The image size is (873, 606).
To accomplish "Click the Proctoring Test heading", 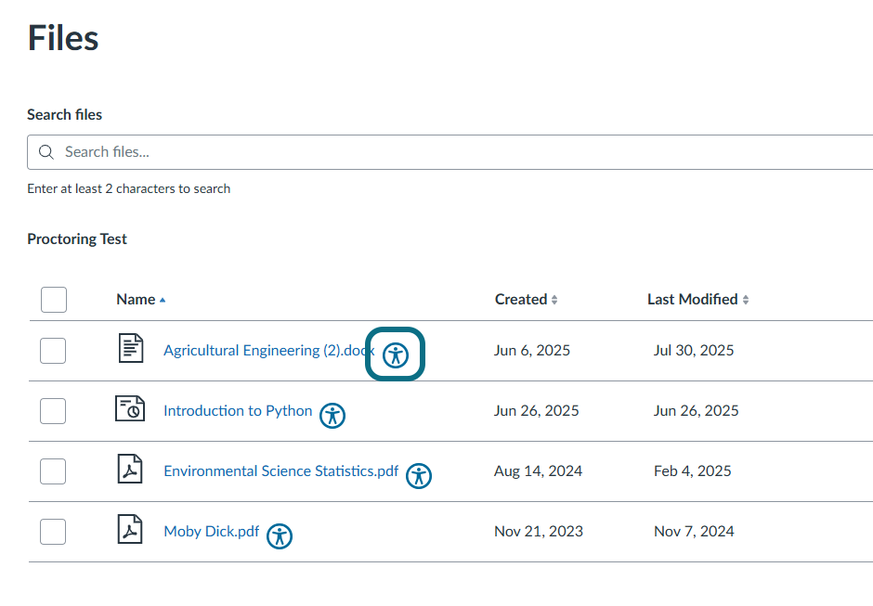I will tap(77, 239).
